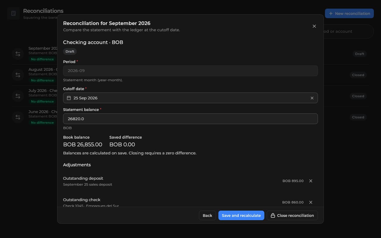Click the search box behind the dialog
The image size is (381, 238).
tap(348, 31)
